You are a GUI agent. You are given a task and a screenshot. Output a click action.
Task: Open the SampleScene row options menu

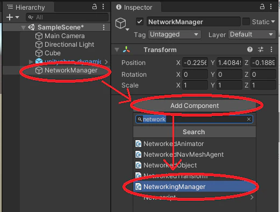click(x=104, y=27)
